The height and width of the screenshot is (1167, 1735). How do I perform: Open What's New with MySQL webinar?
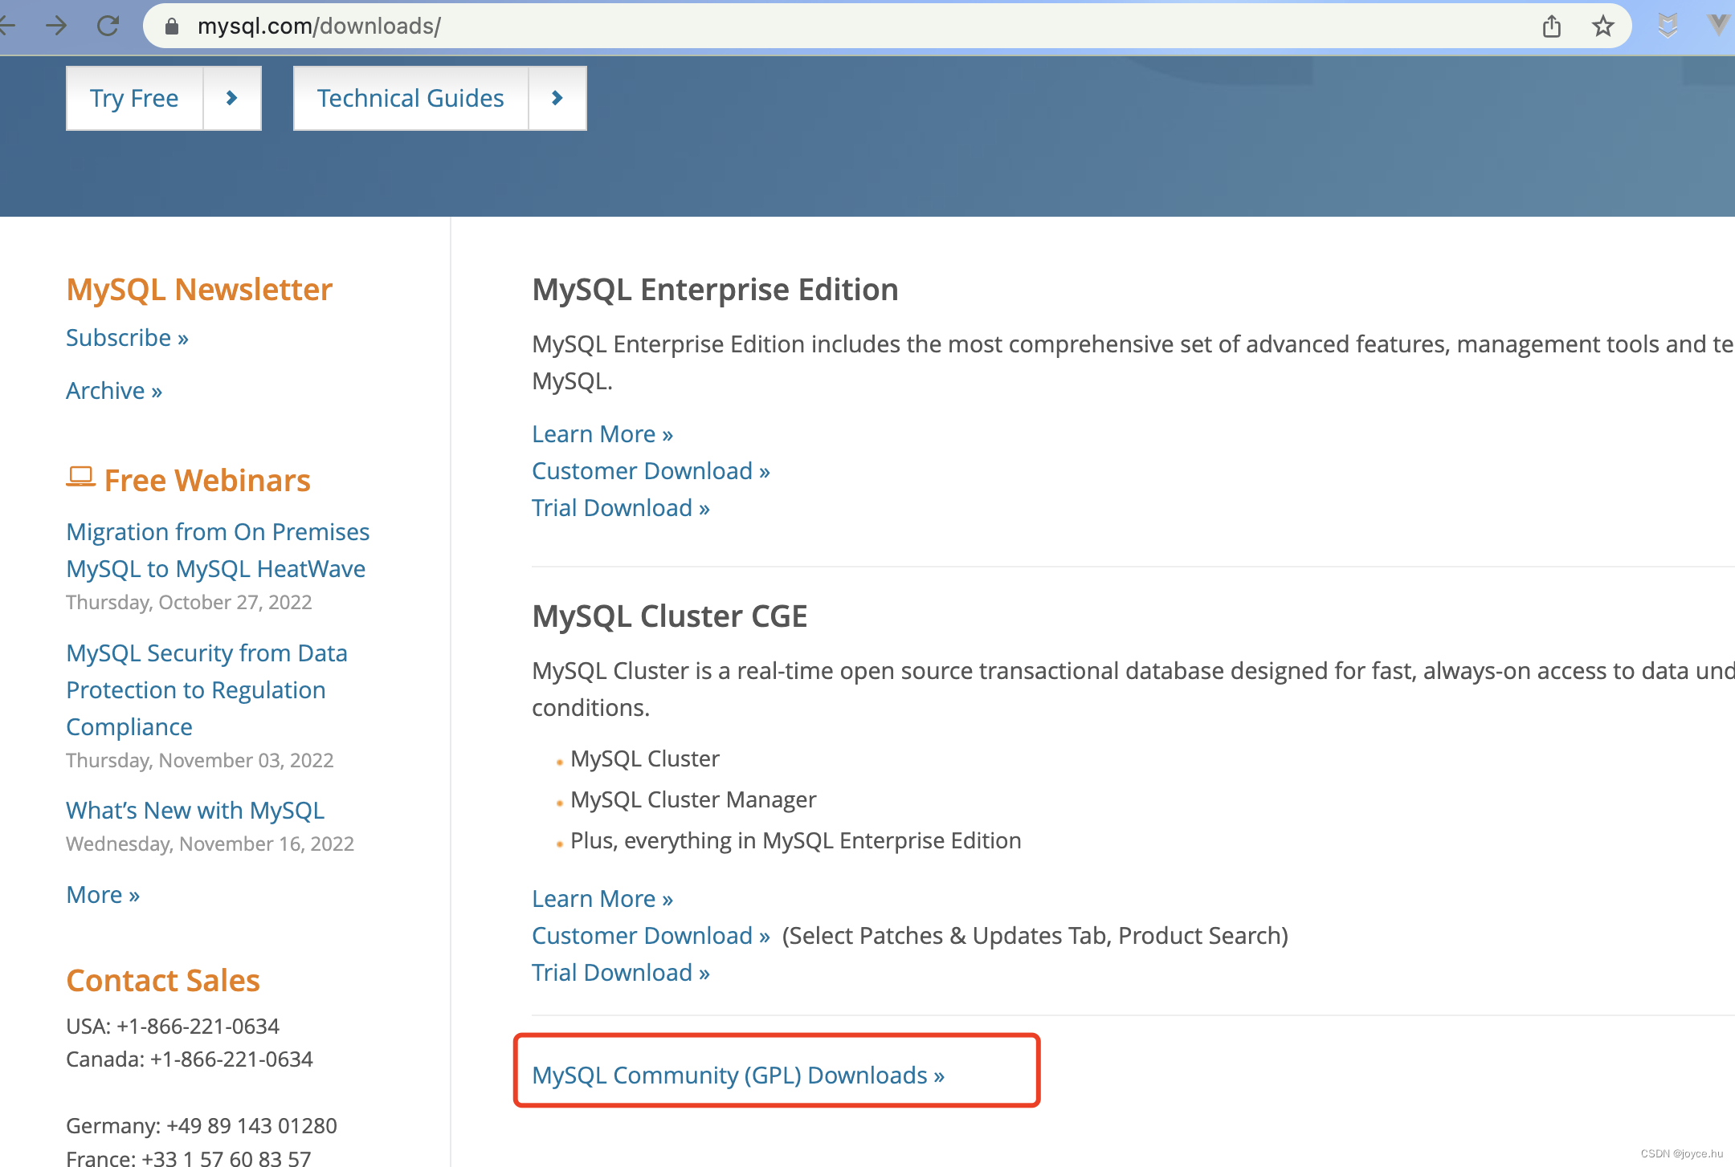[x=195, y=811]
